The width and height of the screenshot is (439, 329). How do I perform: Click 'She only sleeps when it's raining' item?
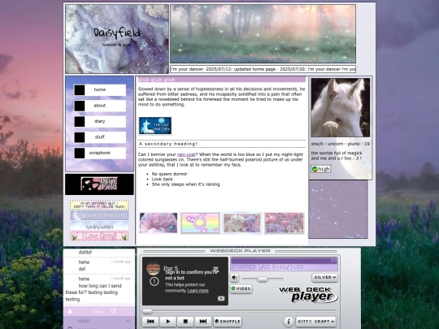click(x=185, y=184)
